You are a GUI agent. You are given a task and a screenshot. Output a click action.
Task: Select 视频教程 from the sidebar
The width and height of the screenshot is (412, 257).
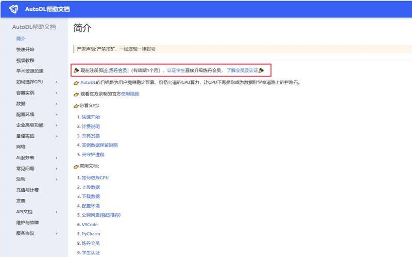tap(25, 61)
